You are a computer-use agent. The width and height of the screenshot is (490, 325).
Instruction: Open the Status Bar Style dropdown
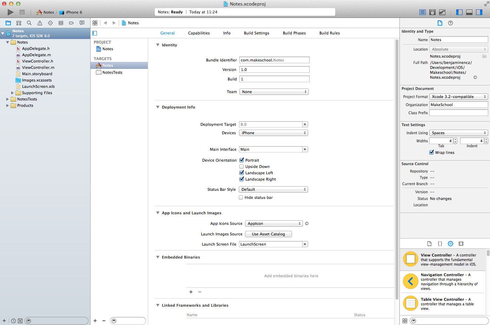pyautogui.click(x=273, y=189)
